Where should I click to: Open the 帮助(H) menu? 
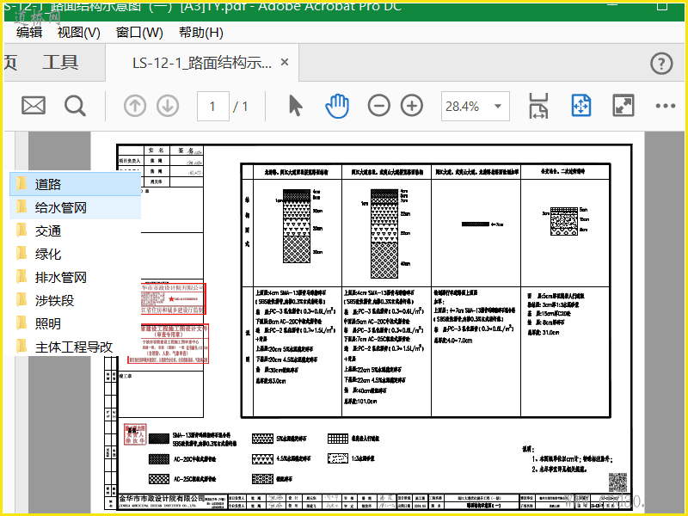point(201,33)
